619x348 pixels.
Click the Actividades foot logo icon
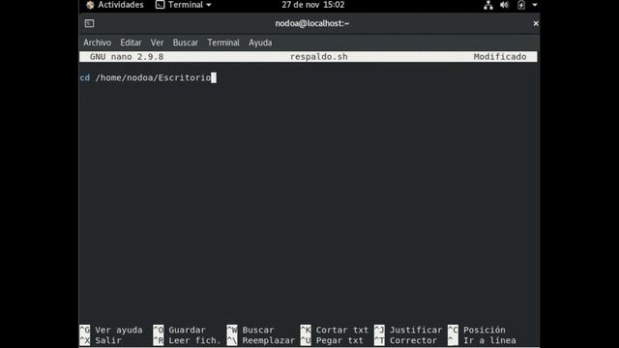90,5
